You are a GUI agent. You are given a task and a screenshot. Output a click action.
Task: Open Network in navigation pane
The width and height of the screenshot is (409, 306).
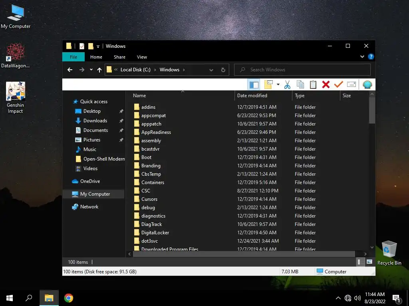point(89,207)
